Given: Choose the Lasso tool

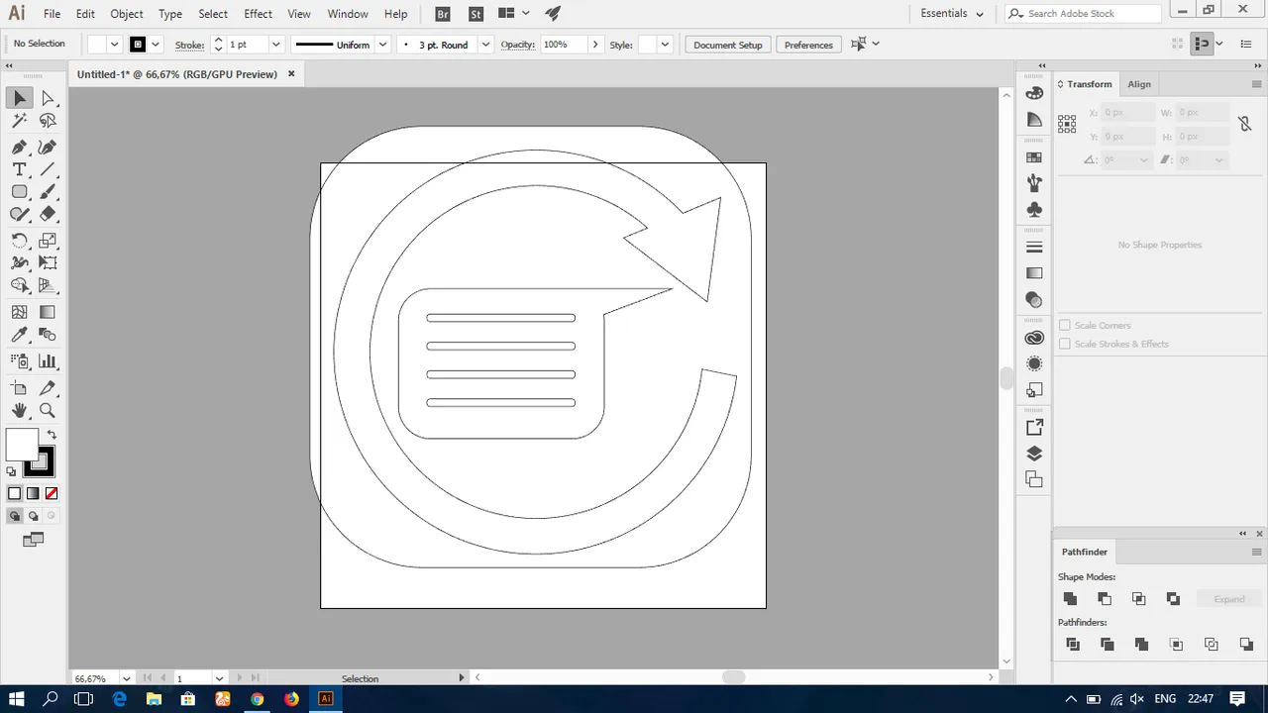Looking at the screenshot, I should point(48,121).
